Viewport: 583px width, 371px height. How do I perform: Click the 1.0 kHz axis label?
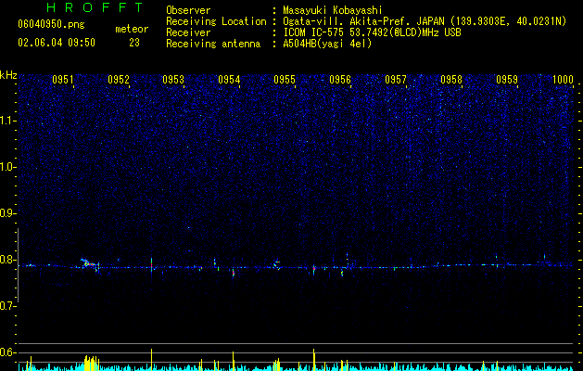click(x=8, y=167)
